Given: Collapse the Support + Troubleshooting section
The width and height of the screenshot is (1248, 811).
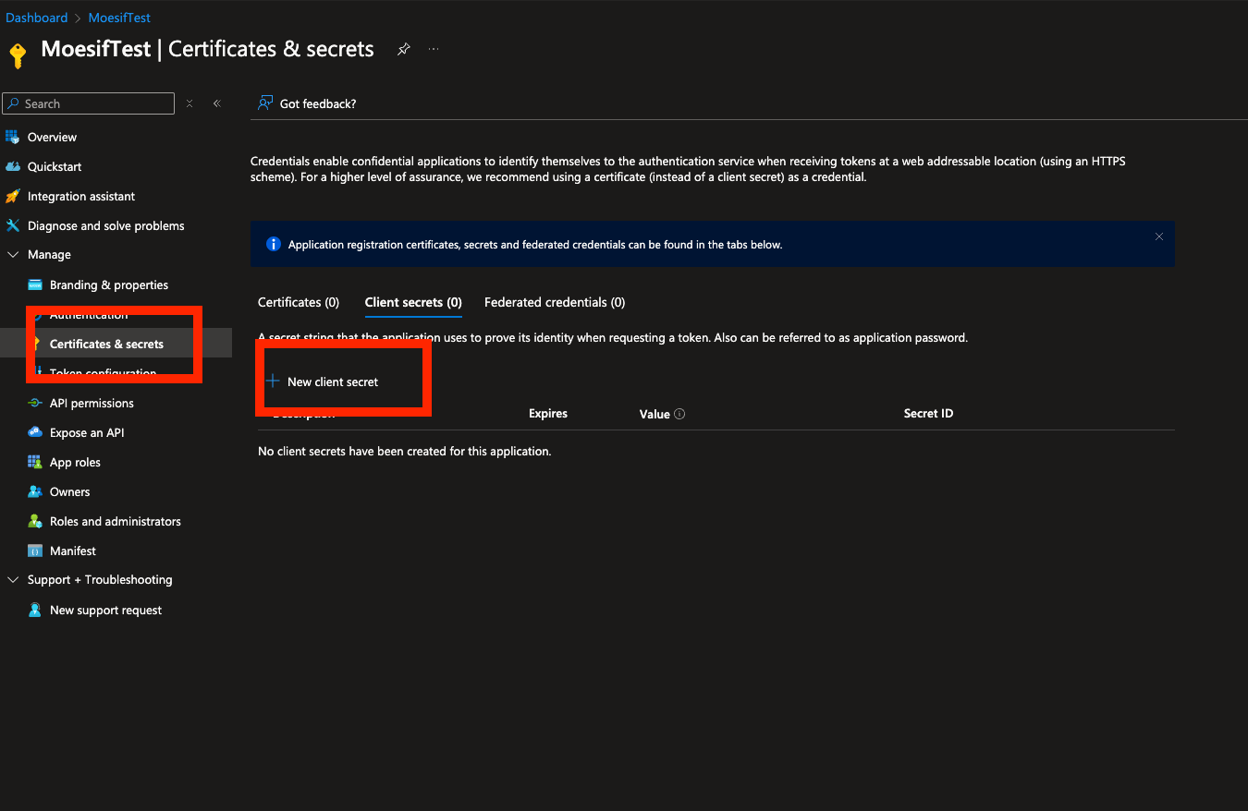Looking at the screenshot, I should (x=12, y=579).
